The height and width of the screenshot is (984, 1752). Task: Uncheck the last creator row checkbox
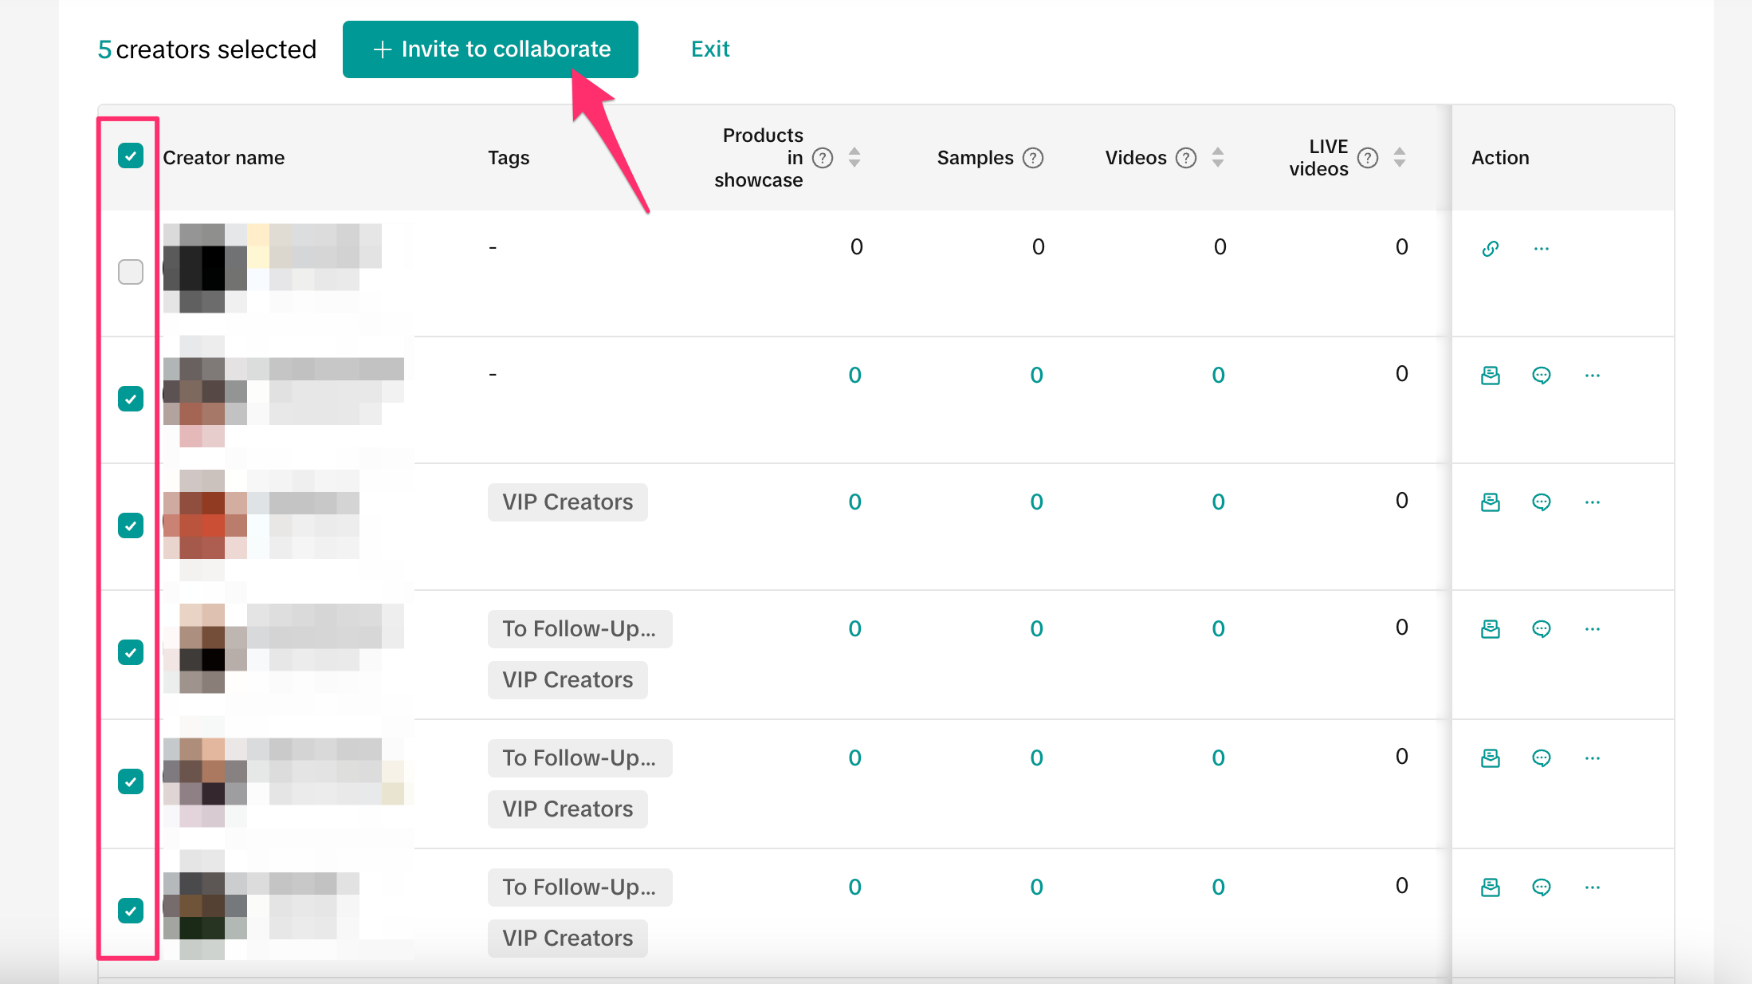(131, 910)
